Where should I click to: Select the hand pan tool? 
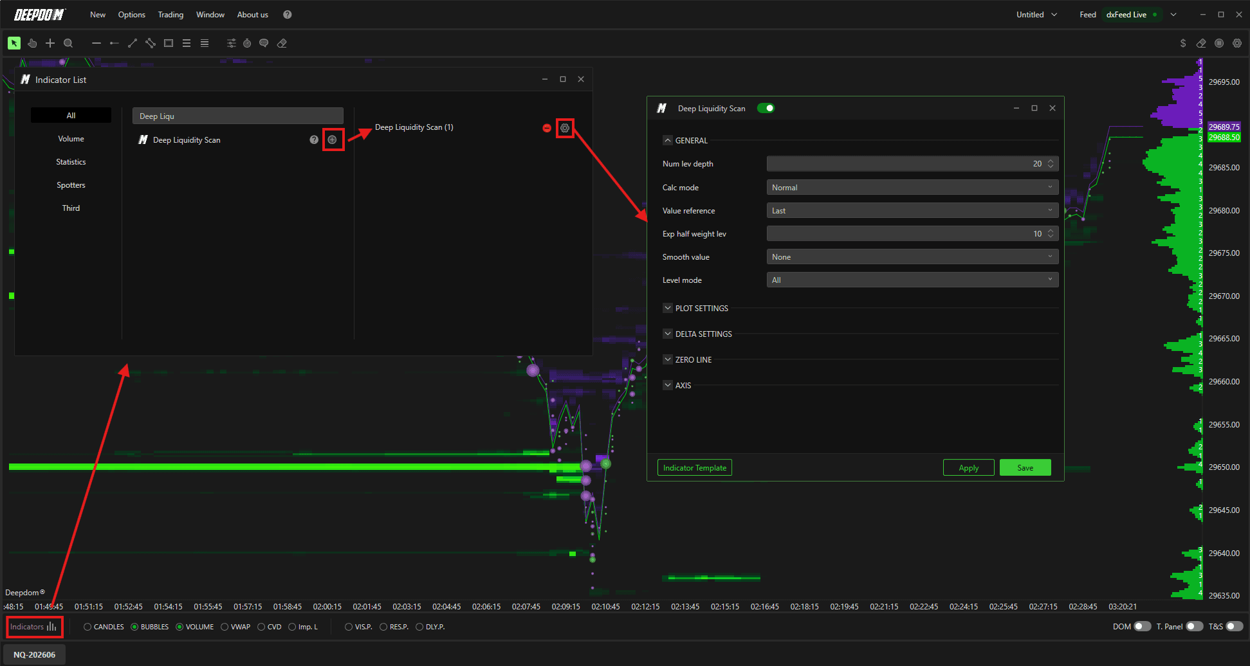pos(32,43)
